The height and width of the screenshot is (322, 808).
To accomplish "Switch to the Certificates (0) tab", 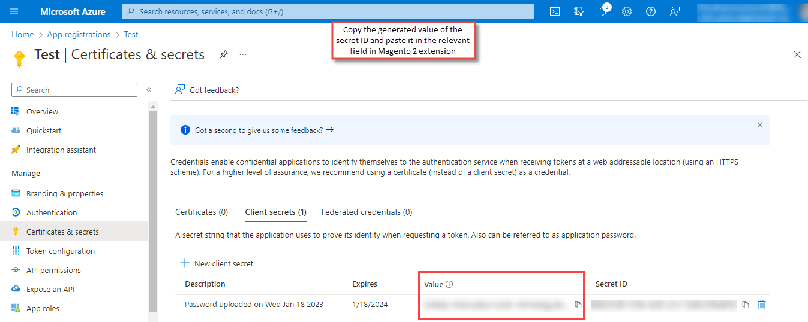I will [x=202, y=212].
